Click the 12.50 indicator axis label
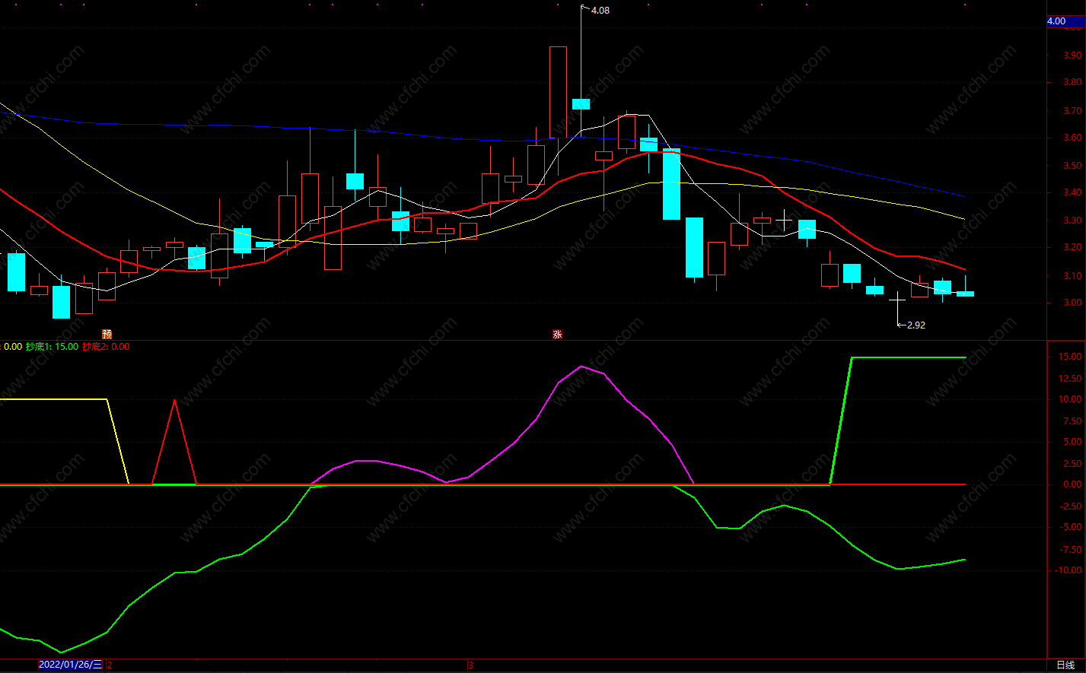 click(x=1071, y=379)
